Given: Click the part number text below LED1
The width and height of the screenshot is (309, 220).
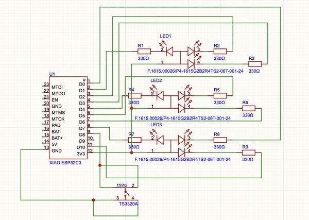Looking at the screenshot, I should tap(195, 71).
